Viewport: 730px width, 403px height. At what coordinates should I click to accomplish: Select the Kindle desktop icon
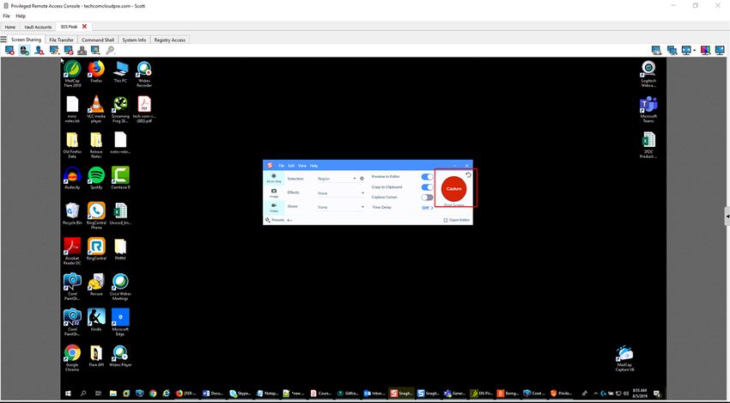tap(96, 320)
